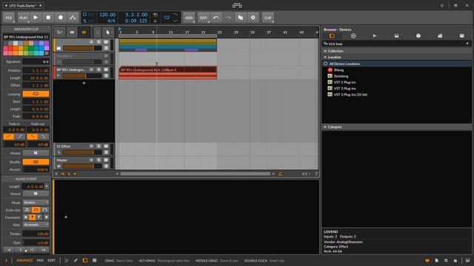The width and height of the screenshot is (474, 266).
Task: Switch to the ARRANGE layout
Action: point(24,260)
